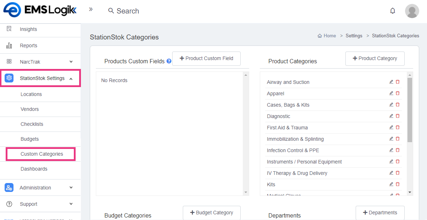Edit the Kits category
The height and width of the screenshot is (220, 427).
tap(391, 184)
